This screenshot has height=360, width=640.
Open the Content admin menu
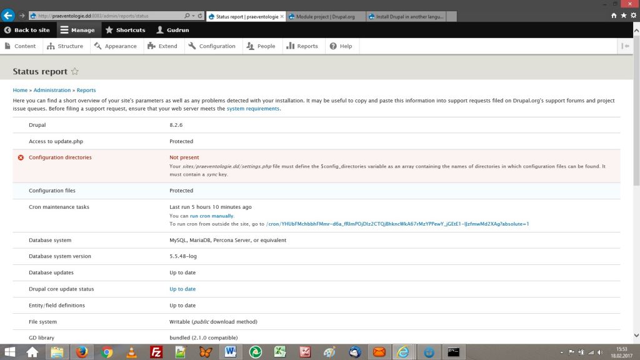(x=20, y=46)
